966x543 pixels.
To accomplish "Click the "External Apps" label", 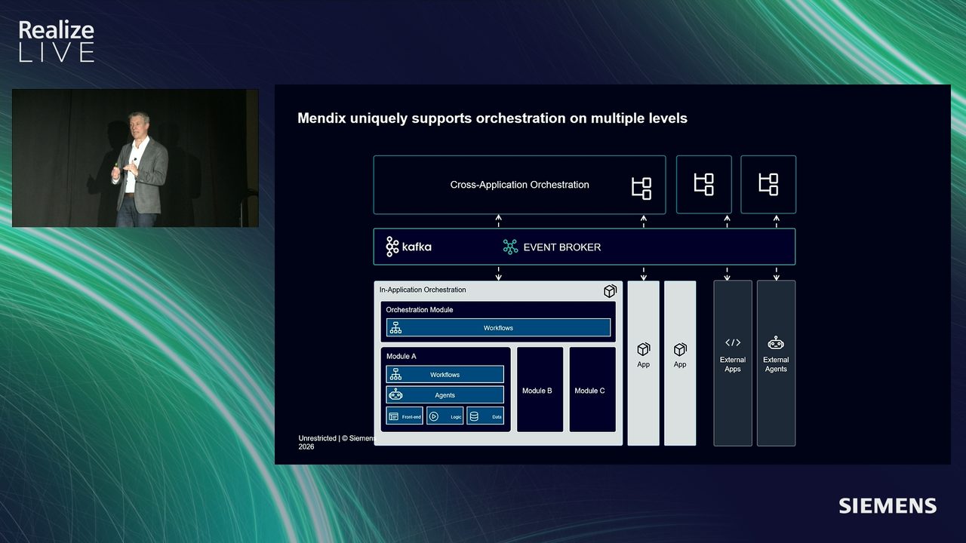I will (733, 364).
